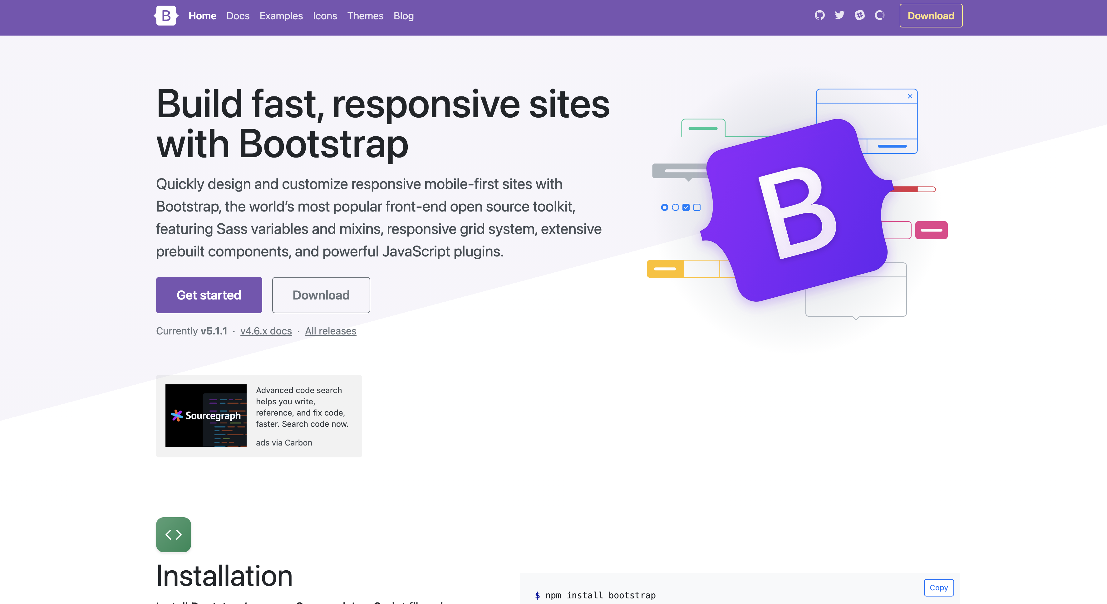
Task: Open the All releases link
Action: click(x=331, y=331)
